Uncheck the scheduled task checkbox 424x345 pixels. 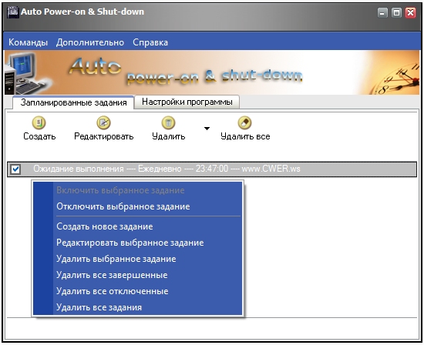coord(15,169)
